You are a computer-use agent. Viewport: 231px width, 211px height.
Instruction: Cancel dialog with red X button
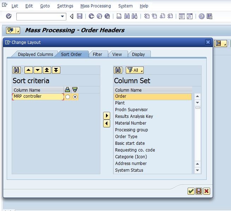206,191
